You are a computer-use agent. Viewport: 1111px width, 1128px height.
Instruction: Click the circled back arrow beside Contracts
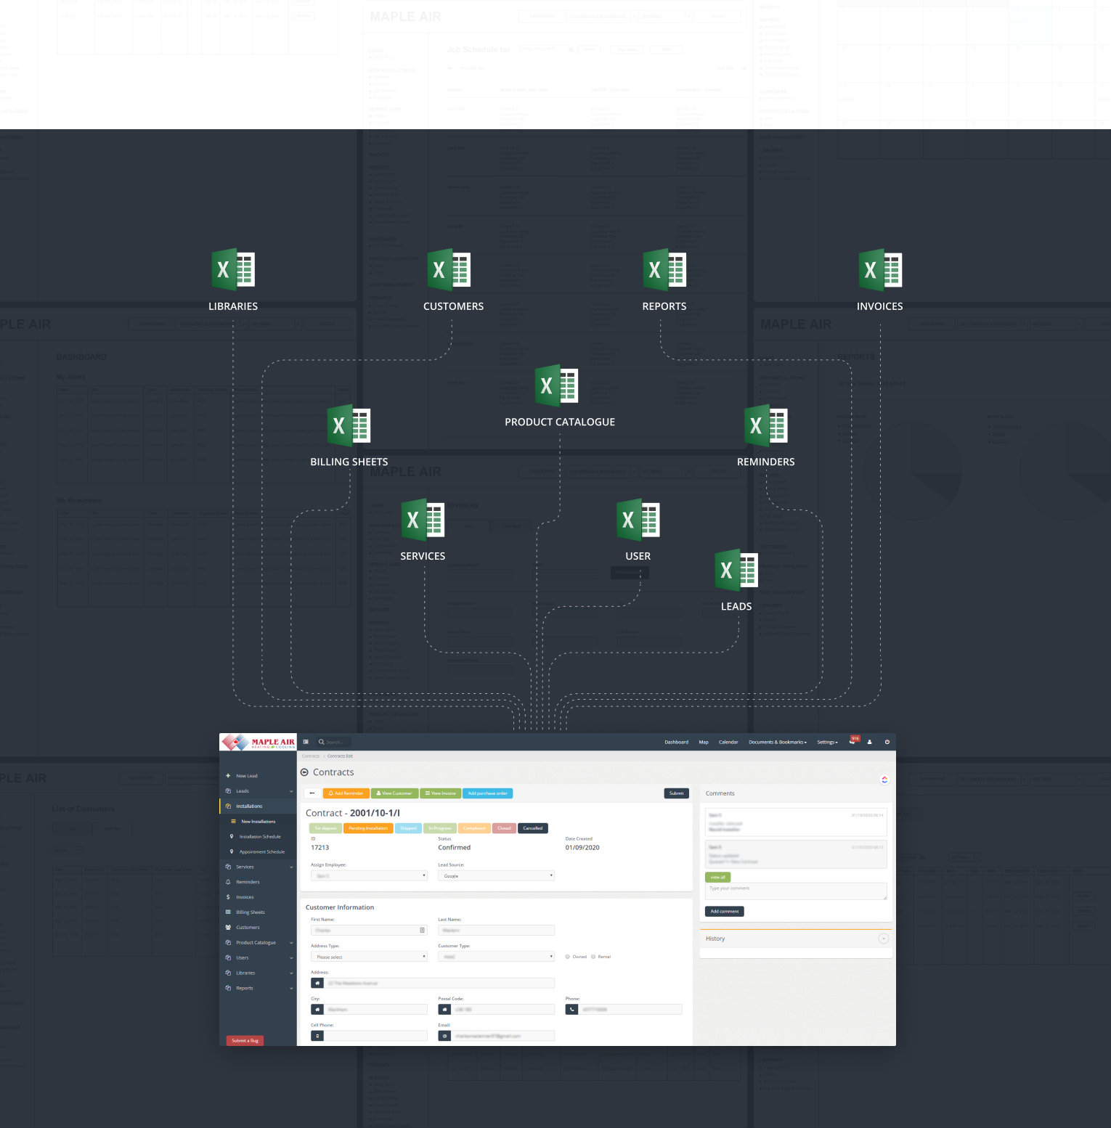304,772
